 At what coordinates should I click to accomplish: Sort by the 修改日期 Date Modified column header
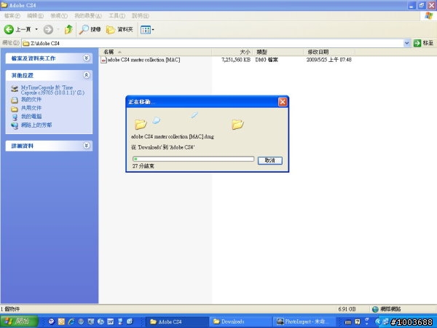tap(329, 52)
